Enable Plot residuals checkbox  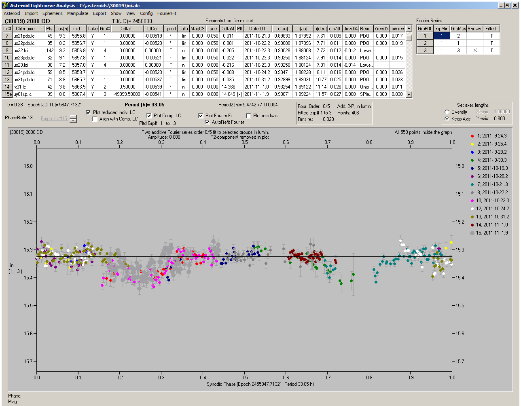(249, 116)
